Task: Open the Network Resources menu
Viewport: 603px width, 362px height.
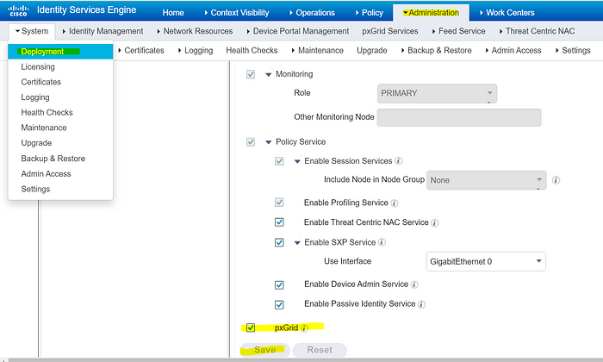Action: tap(195, 31)
